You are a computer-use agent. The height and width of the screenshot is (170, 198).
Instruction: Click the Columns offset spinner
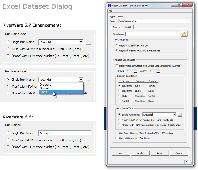(154, 71)
